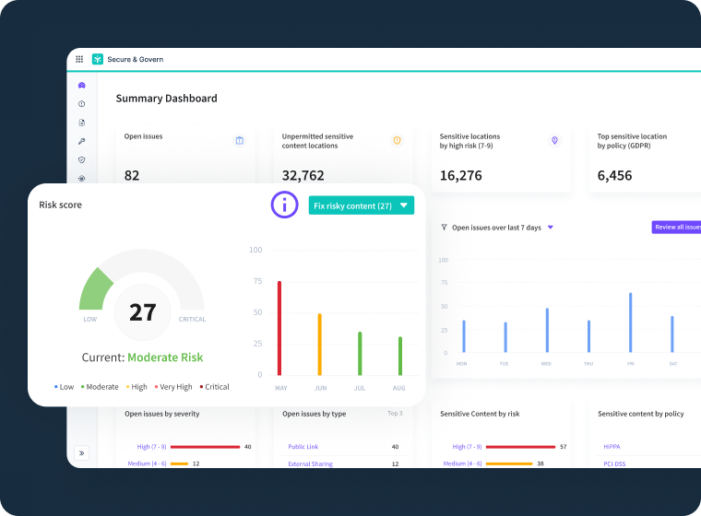The width and height of the screenshot is (701, 516).
Task: Click the Secure & Govern logo
Action: [x=98, y=59]
